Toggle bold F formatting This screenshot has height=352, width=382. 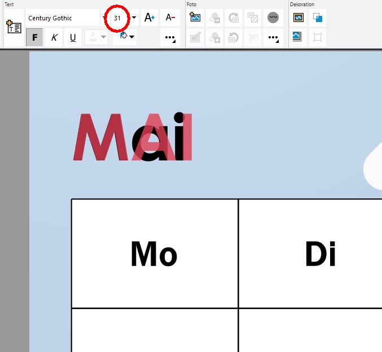pyautogui.click(x=34, y=37)
